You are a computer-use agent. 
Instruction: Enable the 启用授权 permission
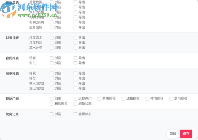171,99
